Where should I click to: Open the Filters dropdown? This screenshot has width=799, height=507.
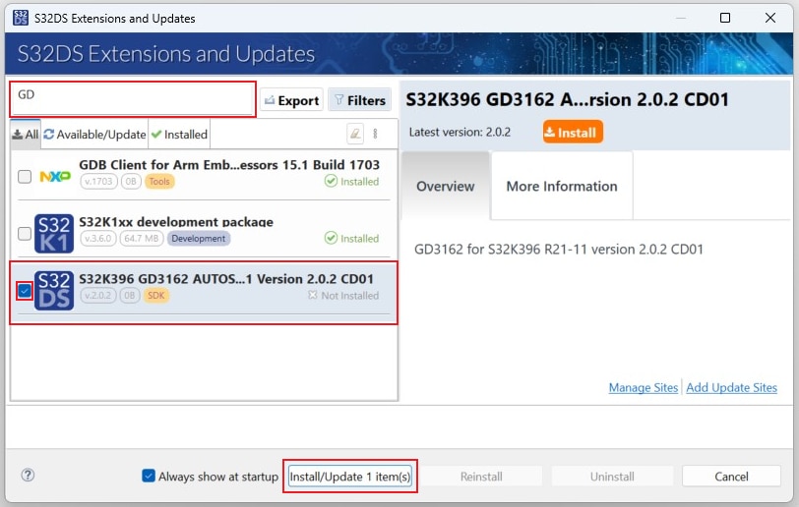tap(359, 100)
